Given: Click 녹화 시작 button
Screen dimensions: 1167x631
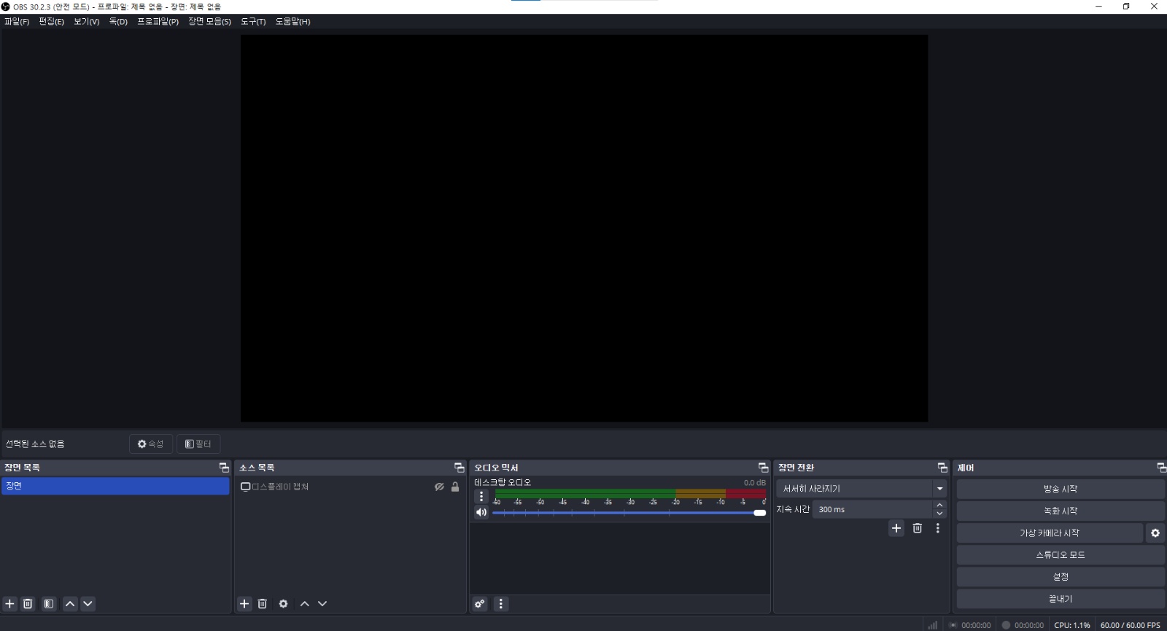Looking at the screenshot, I should pos(1061,511).
